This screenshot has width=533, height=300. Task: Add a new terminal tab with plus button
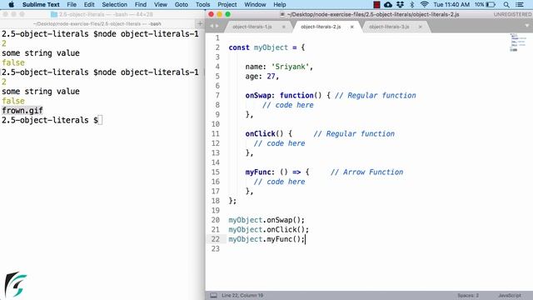point(200,23)
